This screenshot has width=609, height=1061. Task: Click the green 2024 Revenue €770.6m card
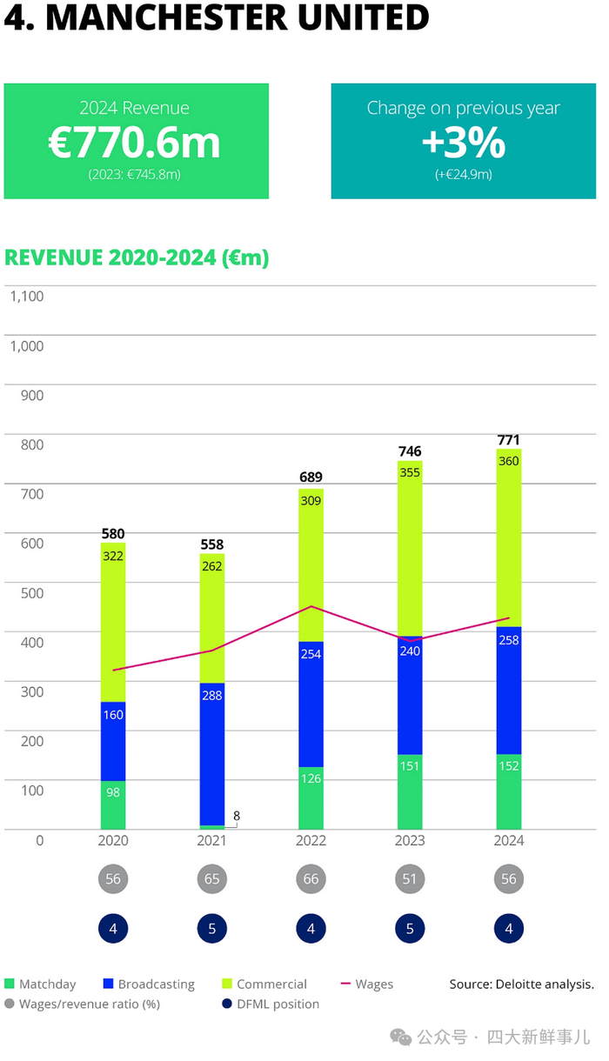click(x=137, y=141)
